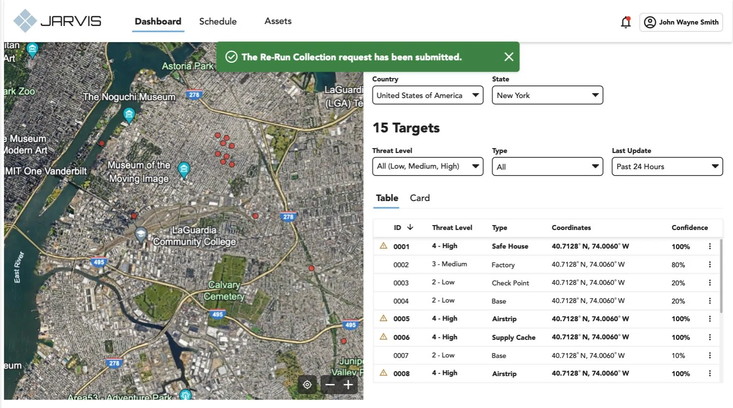Click target ID 0007
733x408 pixels.
401,356
